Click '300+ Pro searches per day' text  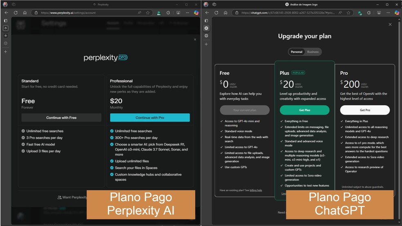136,138
